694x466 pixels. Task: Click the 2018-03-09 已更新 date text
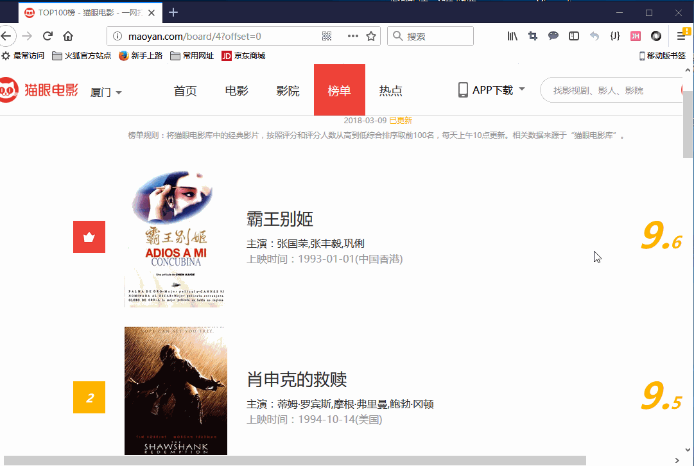378,121
